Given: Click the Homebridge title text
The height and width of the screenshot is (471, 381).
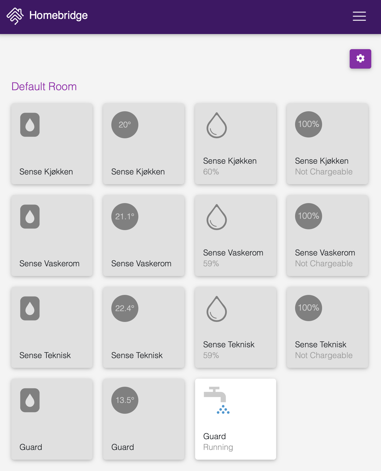Looking at the screenshot, I should point(58,16).
